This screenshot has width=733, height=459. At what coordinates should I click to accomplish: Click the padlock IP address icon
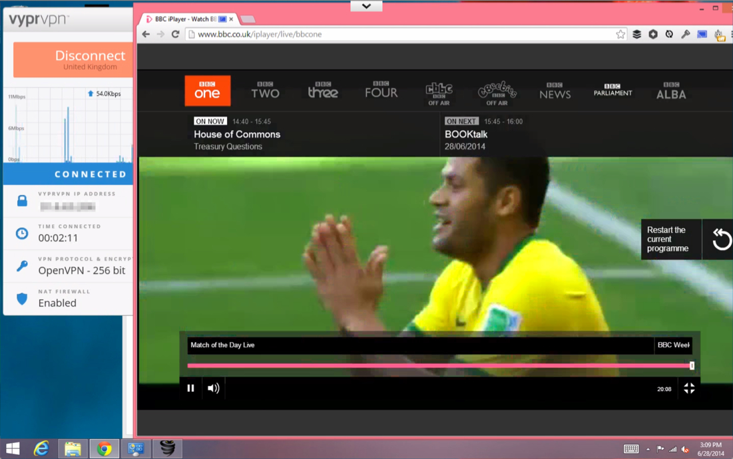[22, 201]
